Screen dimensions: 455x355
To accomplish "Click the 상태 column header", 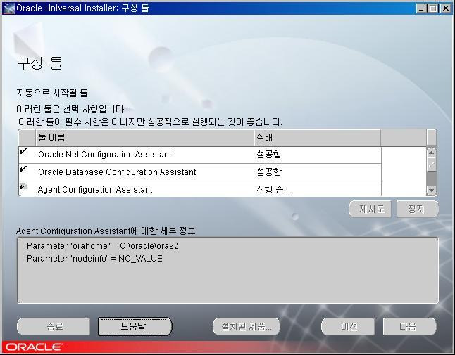I will 318,138.
